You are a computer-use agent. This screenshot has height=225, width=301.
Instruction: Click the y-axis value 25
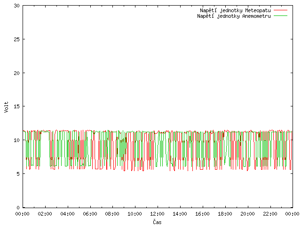tap(17, 39)
